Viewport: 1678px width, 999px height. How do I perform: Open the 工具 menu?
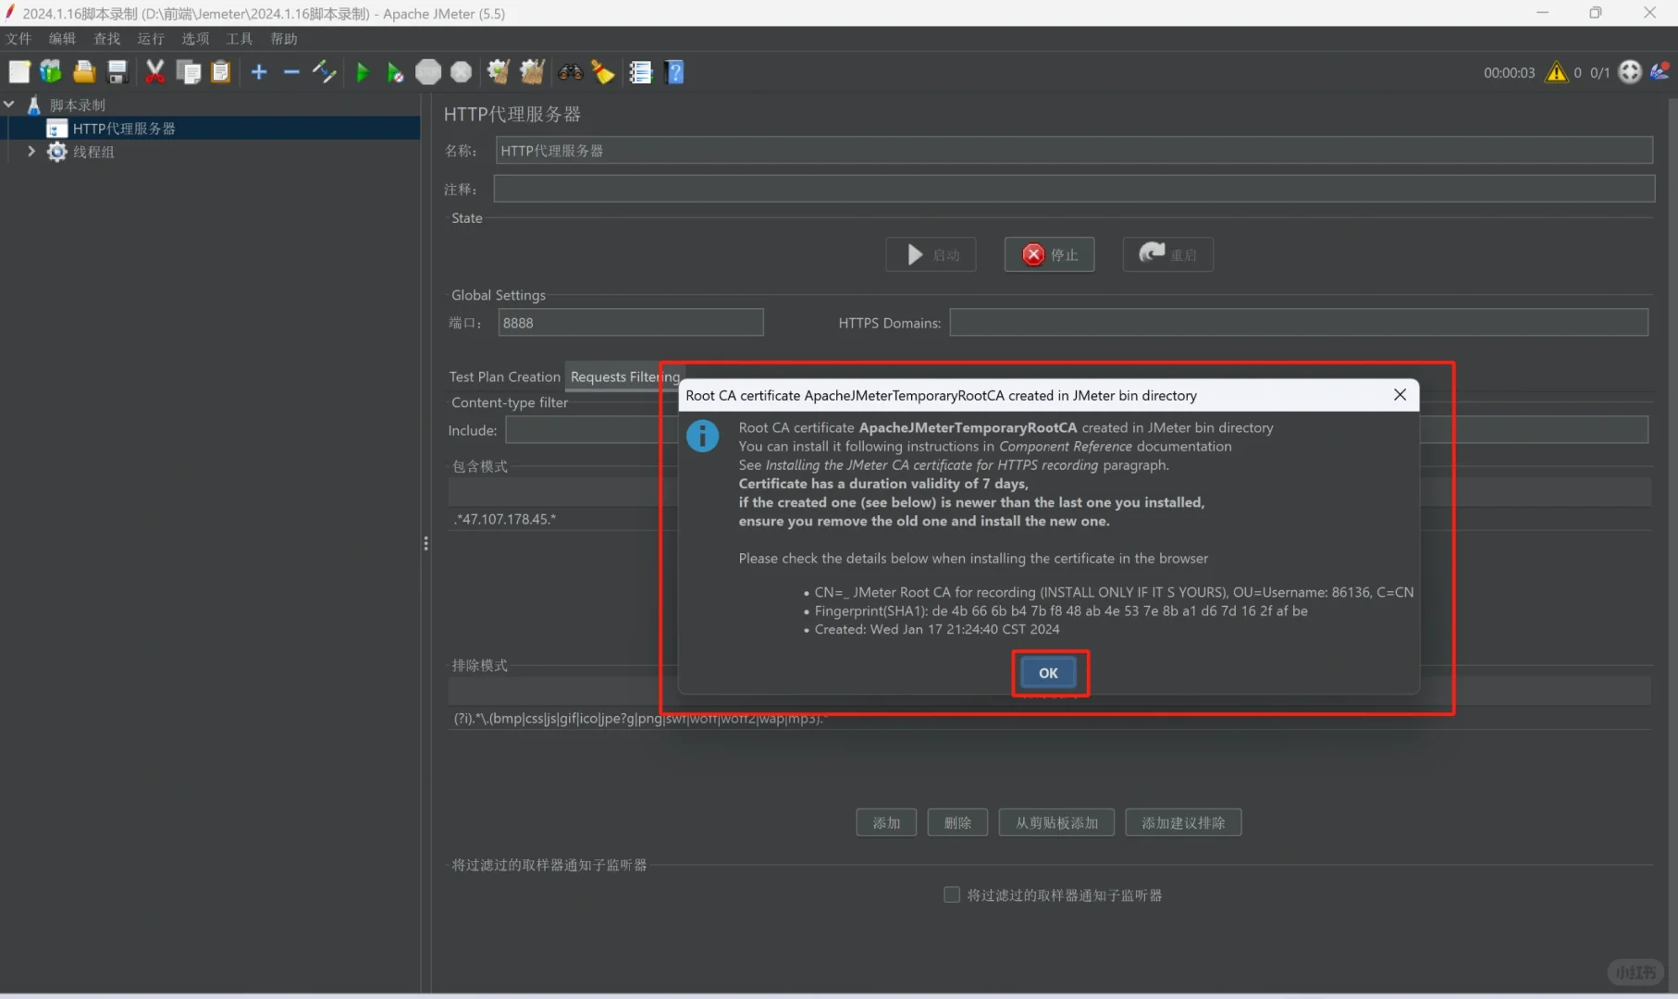coord(240,39)
